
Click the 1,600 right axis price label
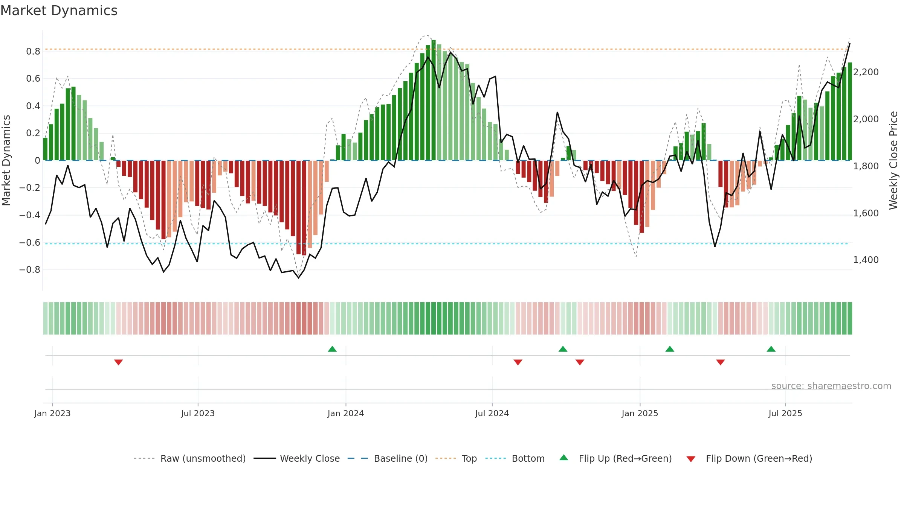coord(866,213)
